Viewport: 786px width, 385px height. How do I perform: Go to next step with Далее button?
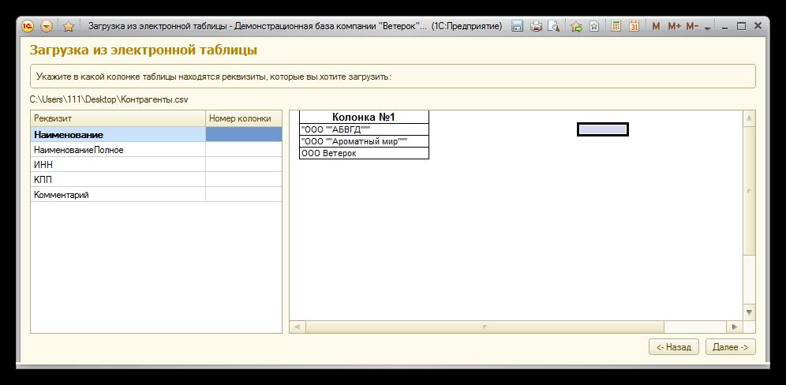(x=729, y=347)
